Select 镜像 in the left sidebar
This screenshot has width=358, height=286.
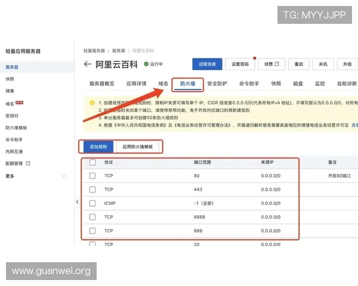(x=10, y=91)
